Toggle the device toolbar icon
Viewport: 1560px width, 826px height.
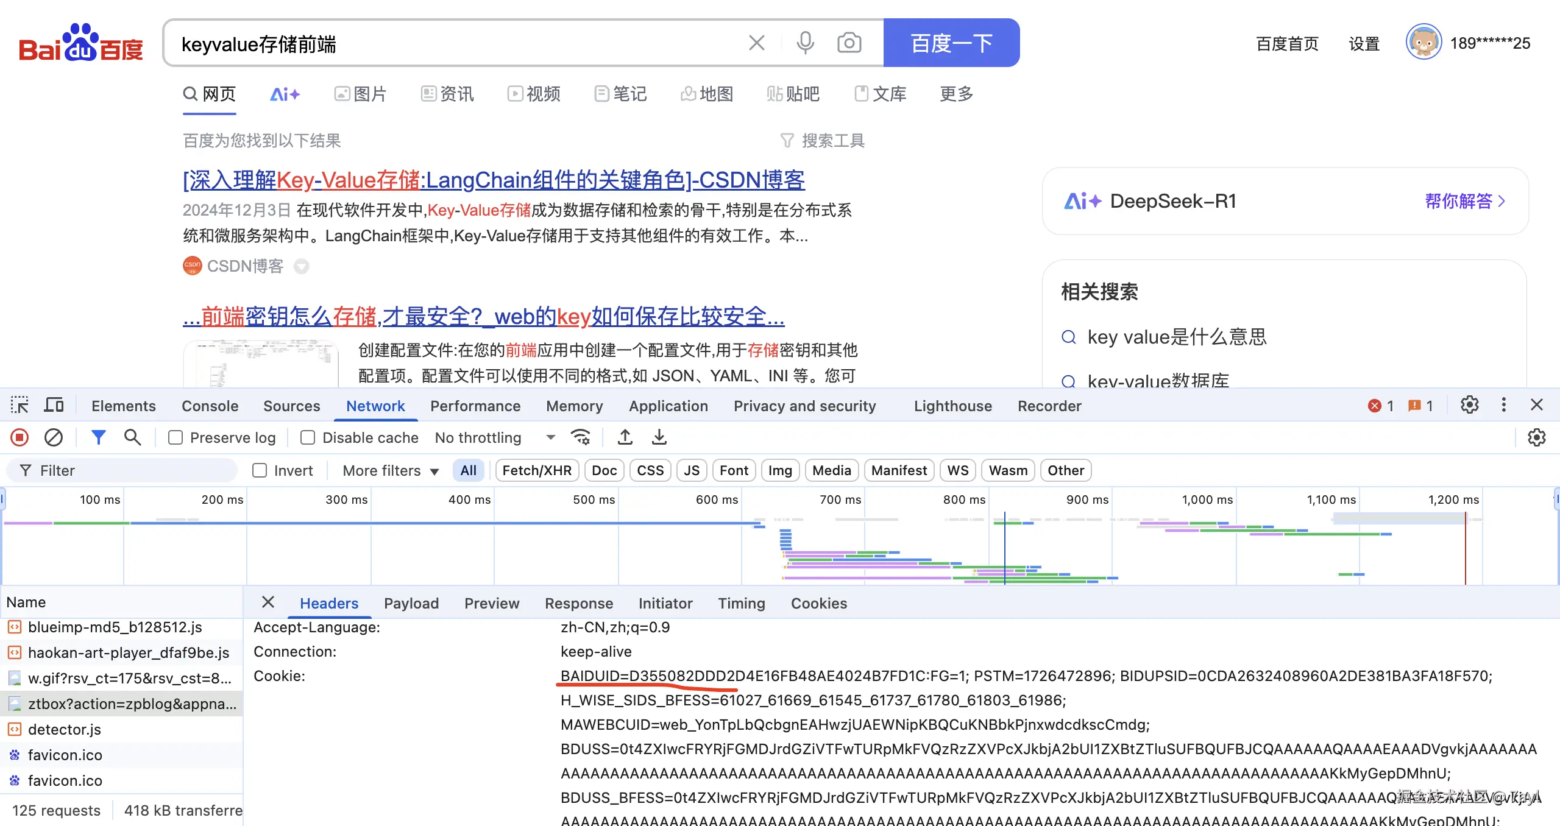(x=54, y=405)
